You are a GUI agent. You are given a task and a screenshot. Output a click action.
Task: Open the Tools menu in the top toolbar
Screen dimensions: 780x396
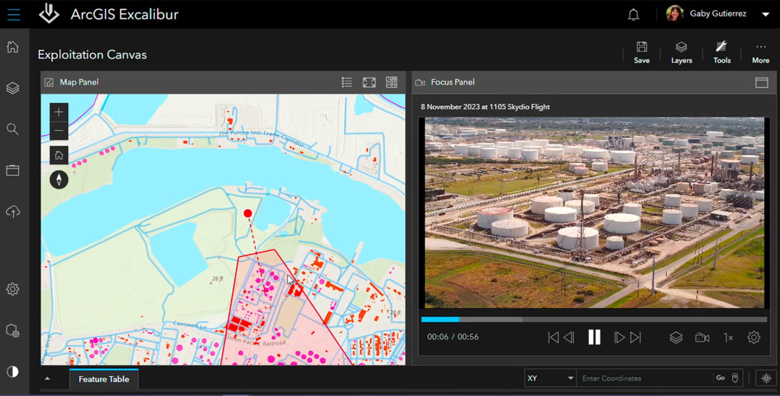tap(721, 52)
